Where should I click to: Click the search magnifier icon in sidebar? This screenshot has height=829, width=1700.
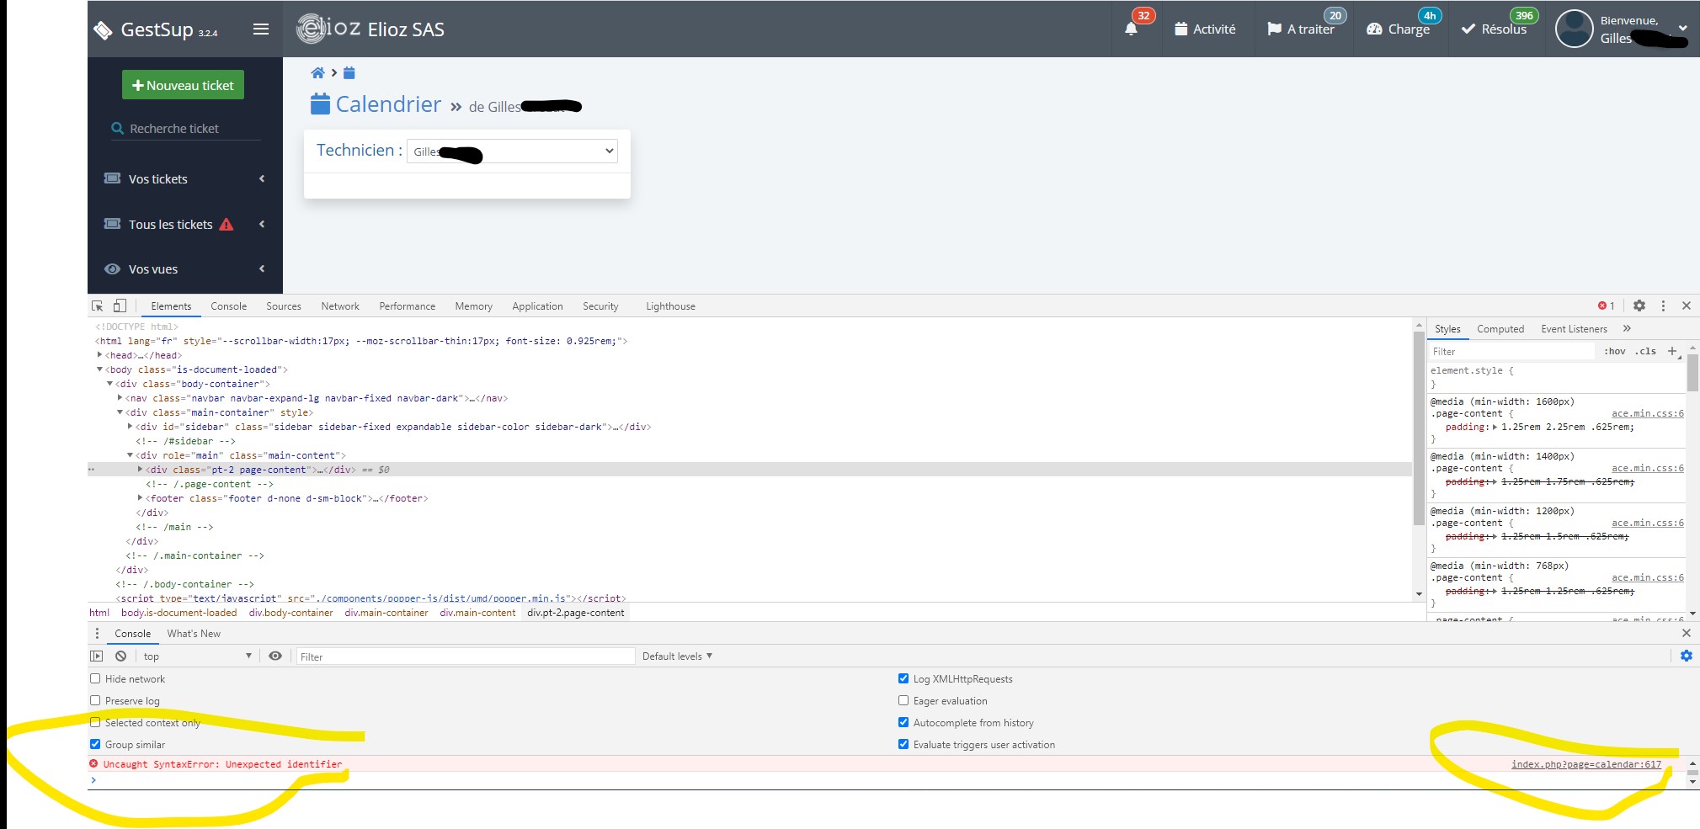(x=117, y=129)
